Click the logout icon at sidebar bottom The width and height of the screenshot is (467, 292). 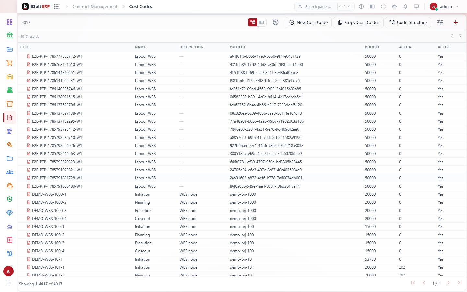(x=9, y=283)
